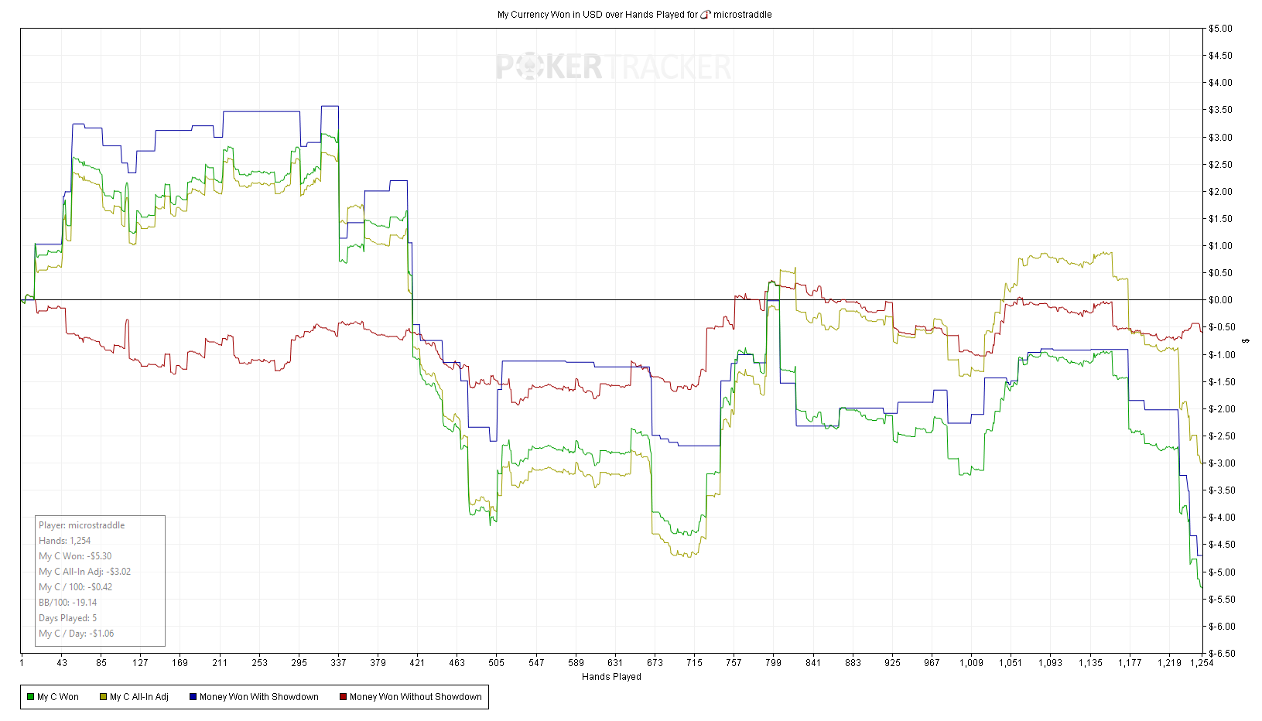This screenshot has height=721, width=1262.
Task: Click the y-axis label $-3.00
Action: coord(1223,463)
